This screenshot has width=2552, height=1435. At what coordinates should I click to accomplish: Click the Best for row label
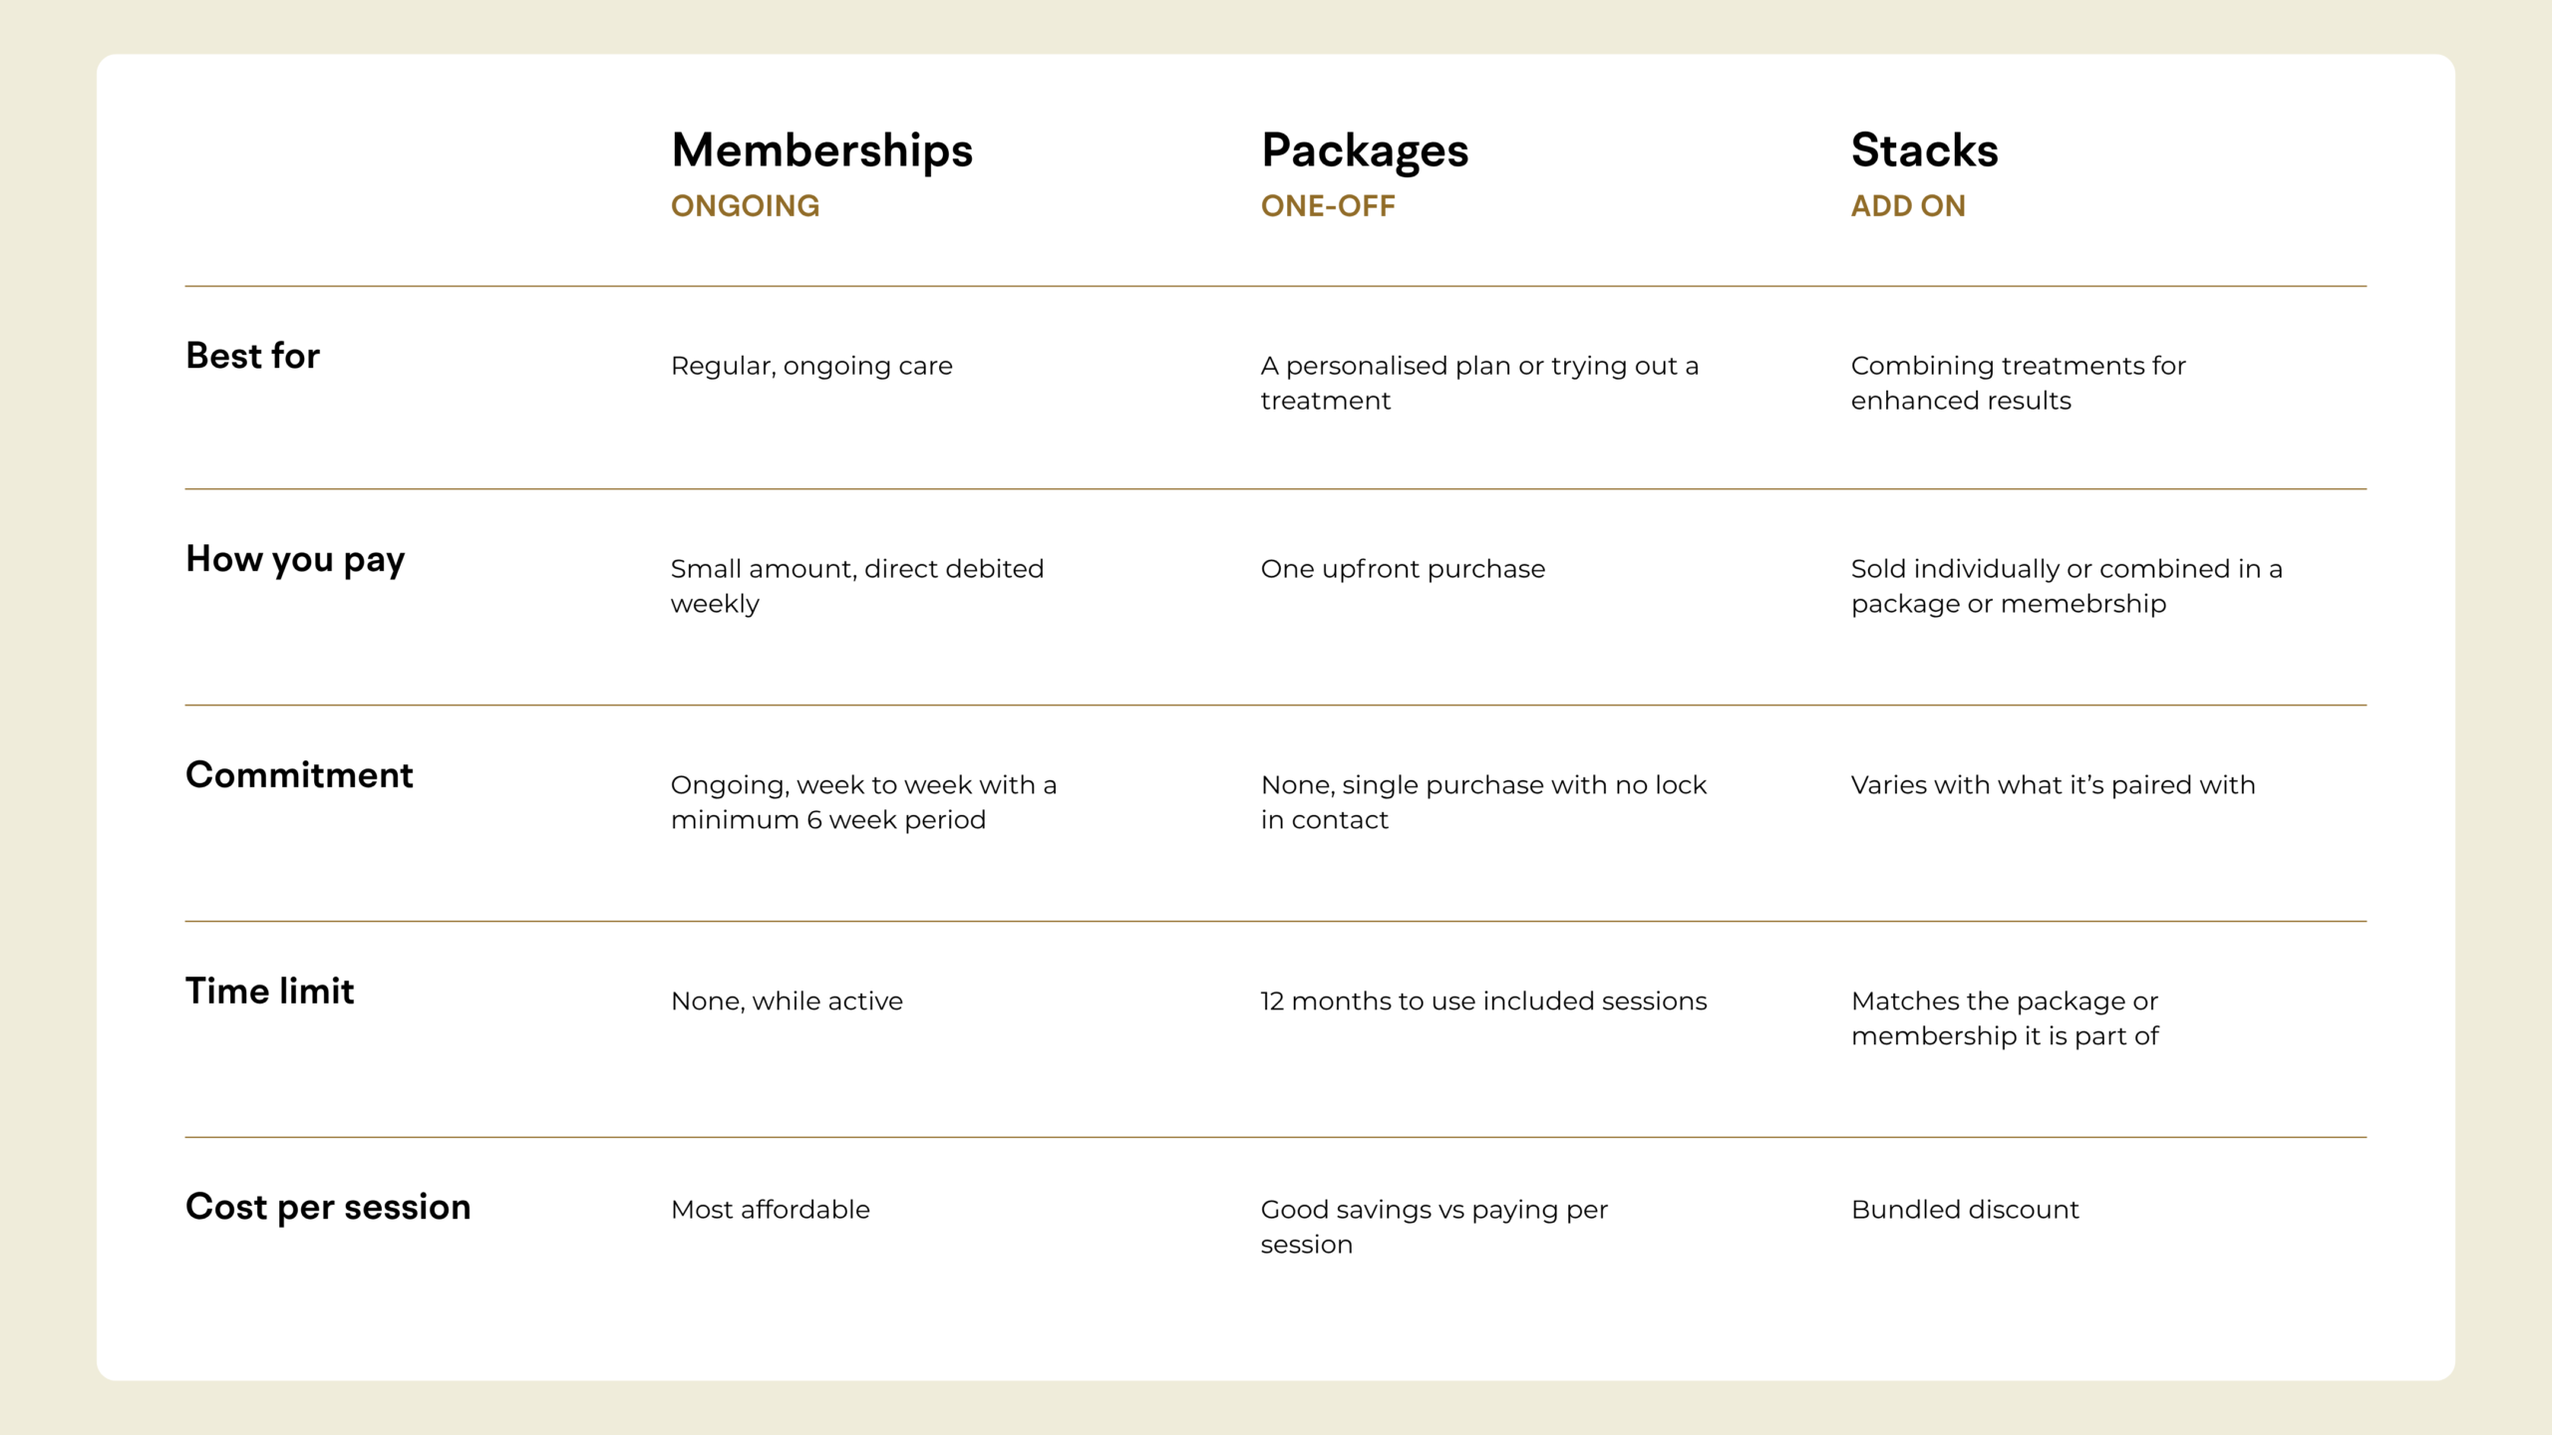point(252,356)
